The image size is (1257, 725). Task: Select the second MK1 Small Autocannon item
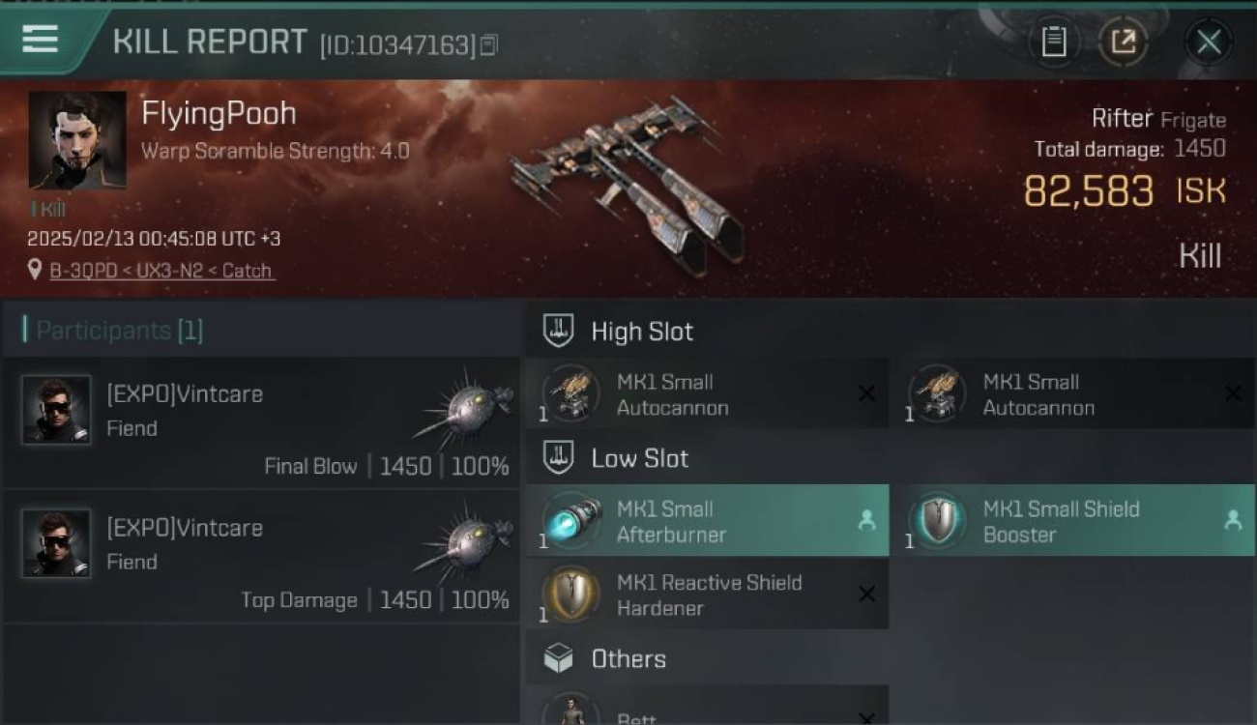tap(1073, 394)
